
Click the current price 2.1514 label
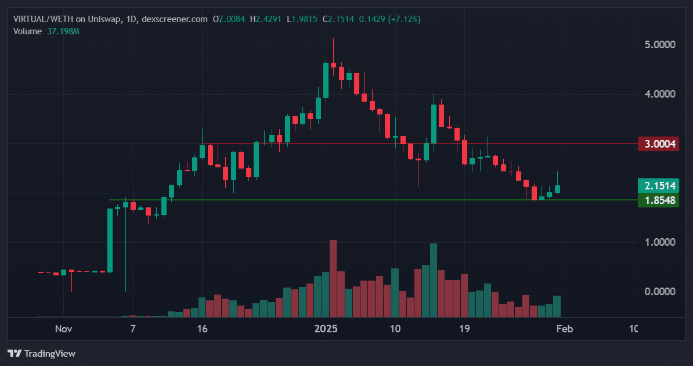pos(658,185)
